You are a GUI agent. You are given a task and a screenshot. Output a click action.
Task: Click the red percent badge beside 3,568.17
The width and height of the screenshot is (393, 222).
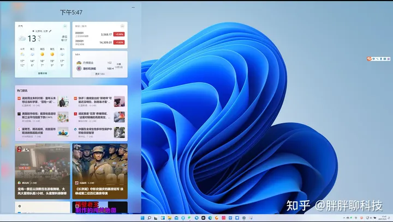119,34
